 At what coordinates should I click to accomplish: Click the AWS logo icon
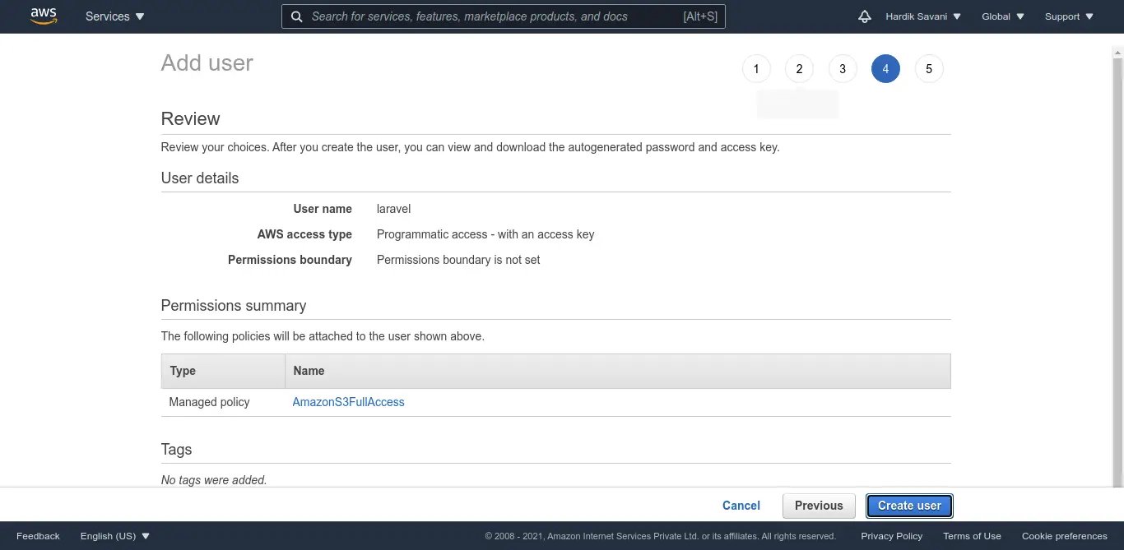[x=44, y=16]
